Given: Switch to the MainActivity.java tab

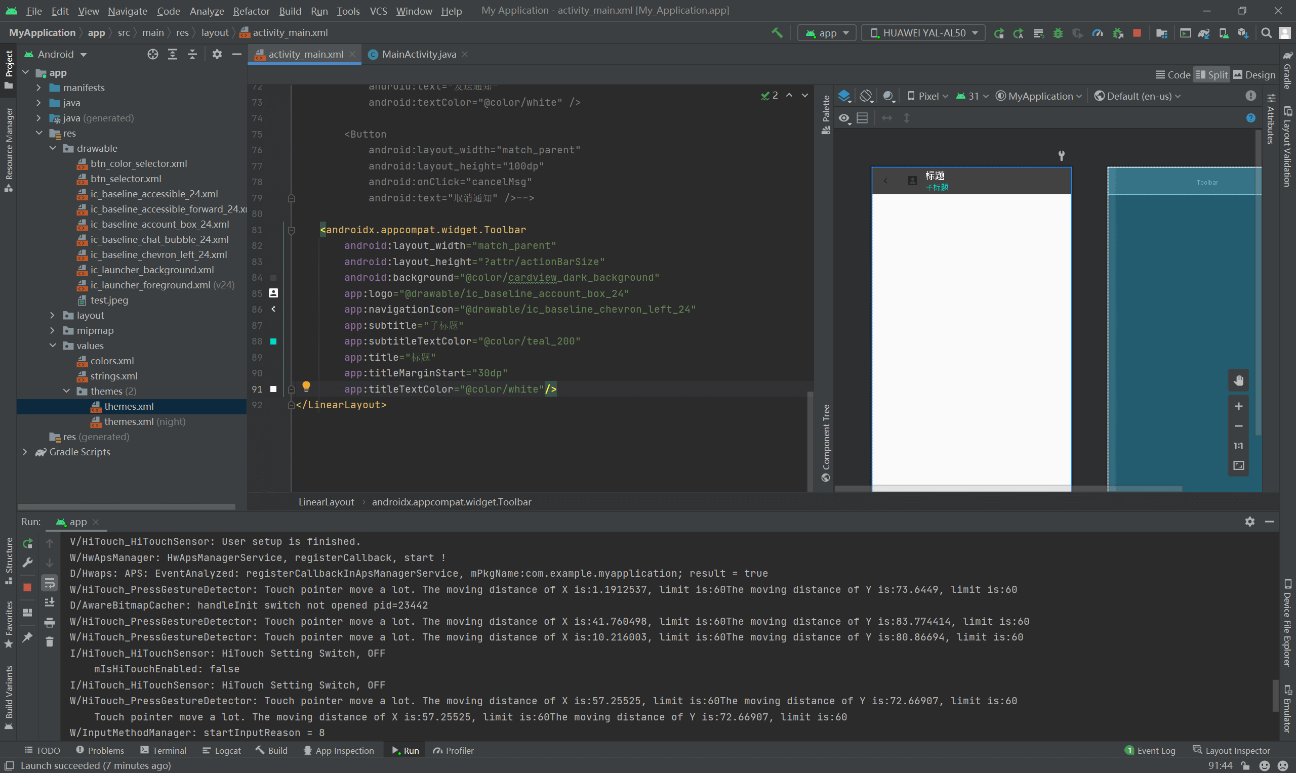Looking at the screenshot, I should tap(419, 54).
